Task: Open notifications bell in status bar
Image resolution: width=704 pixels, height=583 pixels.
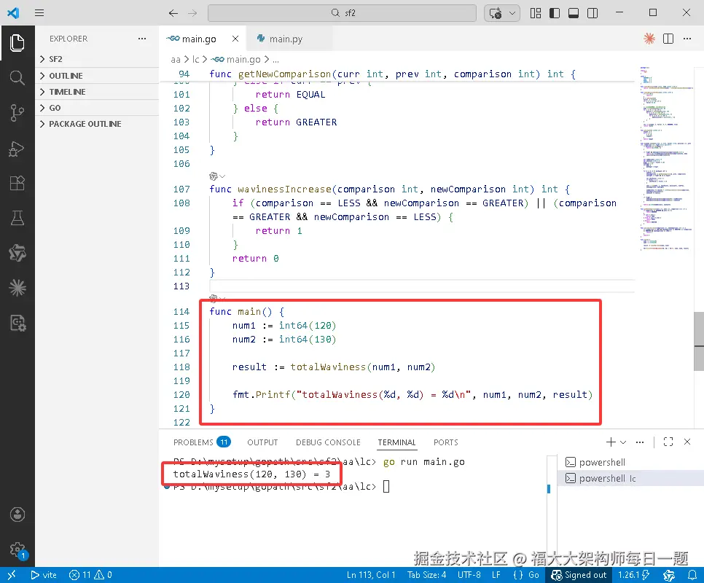Action: tap(692, 575)
